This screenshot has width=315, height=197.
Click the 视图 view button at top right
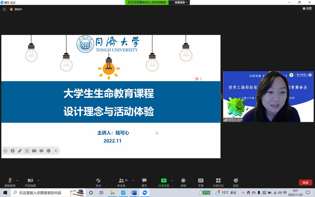click(307, 8)
